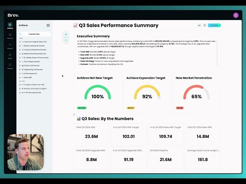Click the 91.19 Upgrade ARR percent value
Viewport: 246px width, 184px height.
coord(129,159)
